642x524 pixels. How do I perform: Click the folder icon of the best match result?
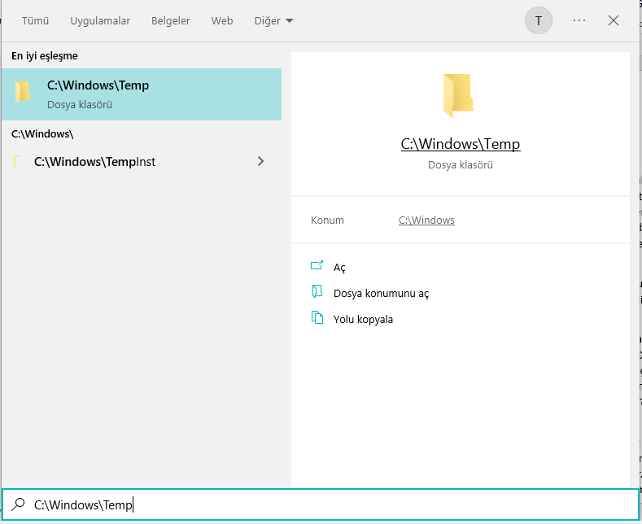(23, 93)
